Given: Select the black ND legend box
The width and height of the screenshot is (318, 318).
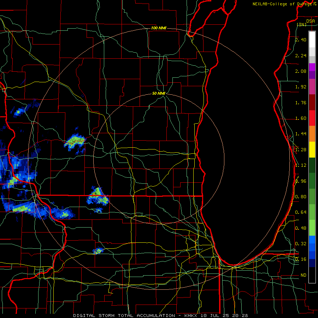Looking at the screenshot, I should coord(312,275).
